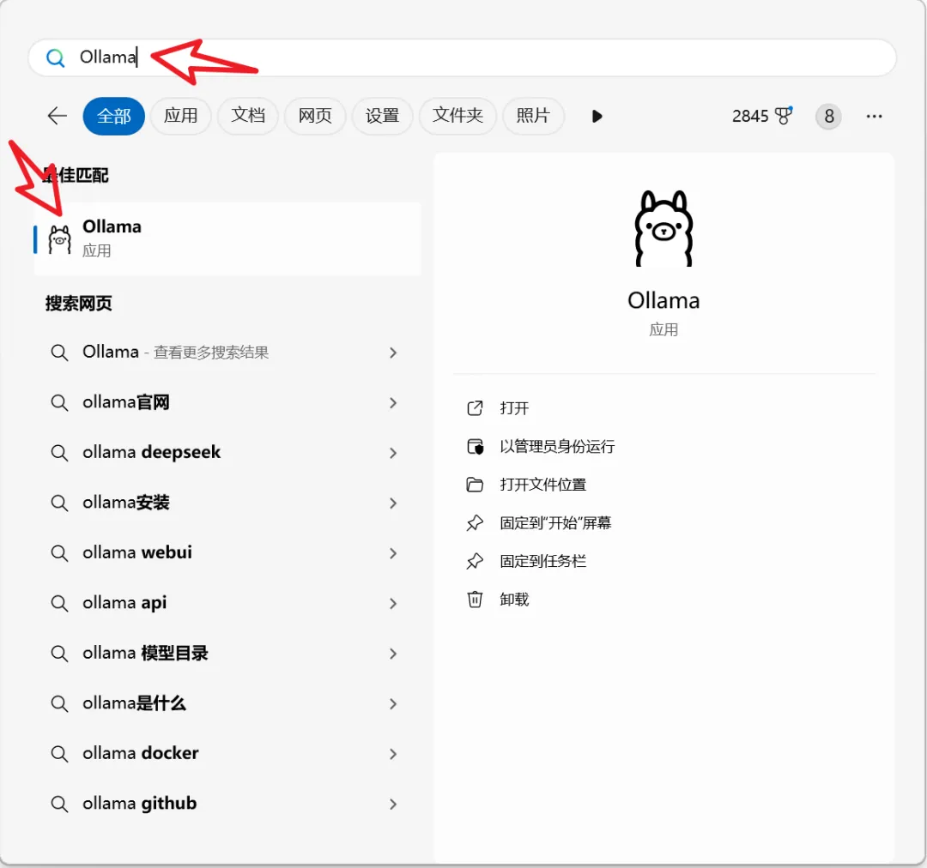This screenshot has width=927, height=868.
Task: Switch to the 文档 filter tab
Action: [248, 116]
